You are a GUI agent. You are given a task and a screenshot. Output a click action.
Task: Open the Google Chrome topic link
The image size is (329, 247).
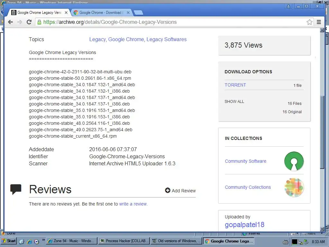[126, 40]
